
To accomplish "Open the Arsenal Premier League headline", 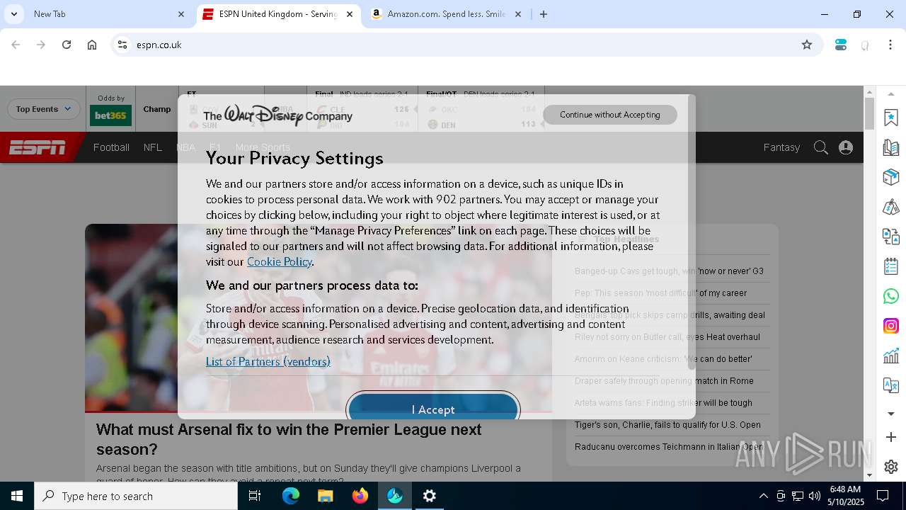I will 289,439.
